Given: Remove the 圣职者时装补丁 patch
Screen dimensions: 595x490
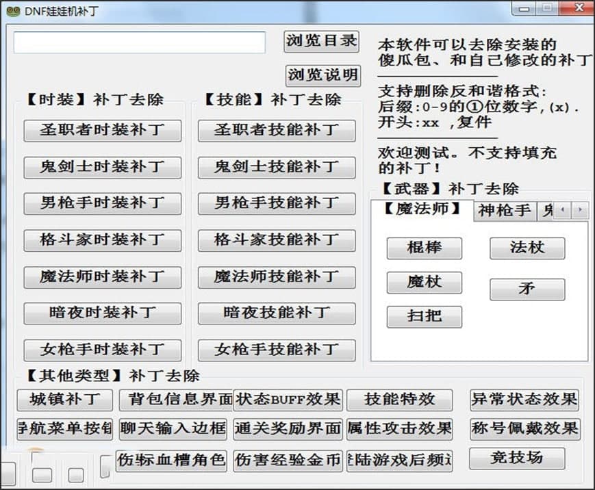Looking at the screenshot, I should coord(103,131).
